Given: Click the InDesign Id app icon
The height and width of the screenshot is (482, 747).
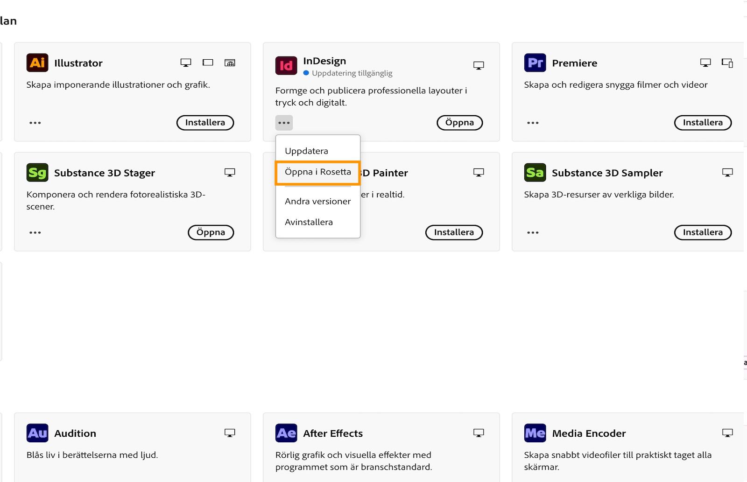Looking at the screenshot, I should (286, 66).
